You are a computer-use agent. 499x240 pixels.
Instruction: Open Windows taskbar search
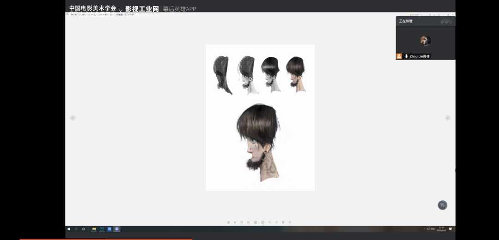pyautogui.click(x=76, y=229)
